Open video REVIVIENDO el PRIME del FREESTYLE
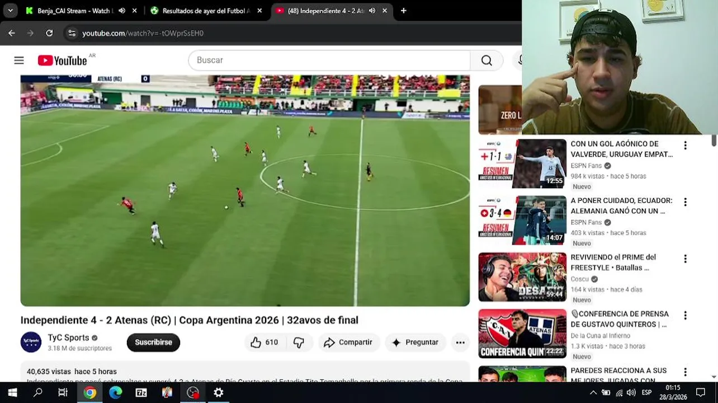The width and height of the screenshot is (718, 403). (x=613, y=263)
